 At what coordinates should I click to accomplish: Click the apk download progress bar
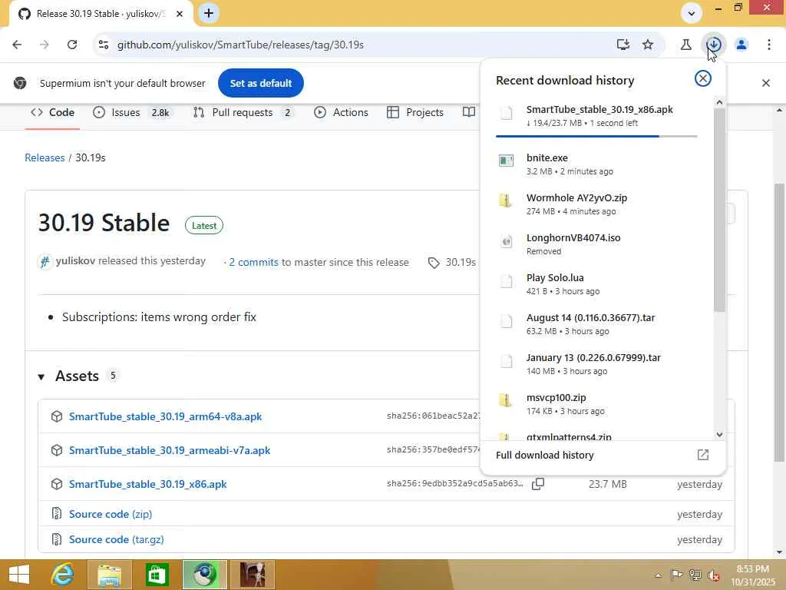pyautogui.click(x=596, y=136)
